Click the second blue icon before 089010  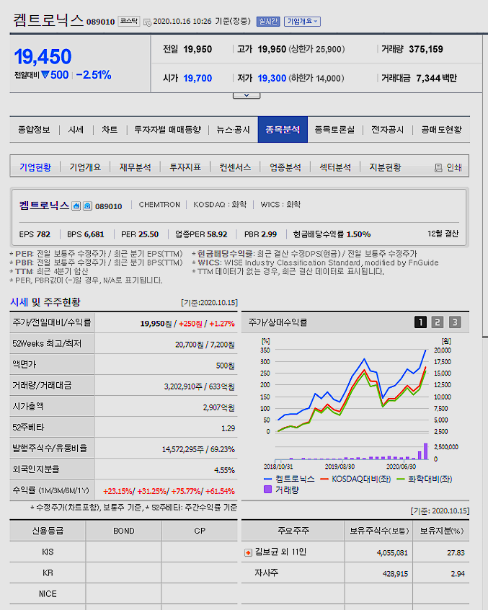click(88, 205)
